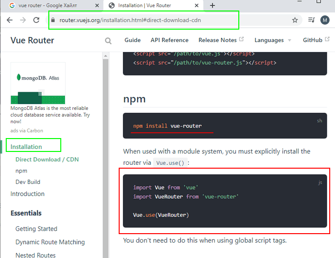
Task: Open the GitHub external link
Action: click(316, 40)
